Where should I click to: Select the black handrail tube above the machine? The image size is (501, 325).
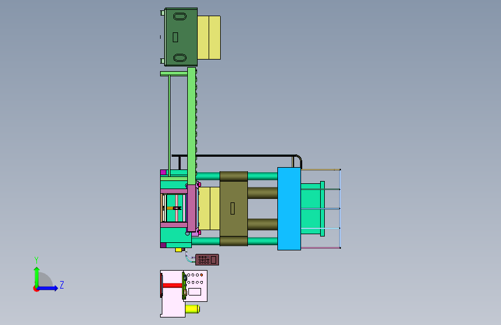click(236, 156)
